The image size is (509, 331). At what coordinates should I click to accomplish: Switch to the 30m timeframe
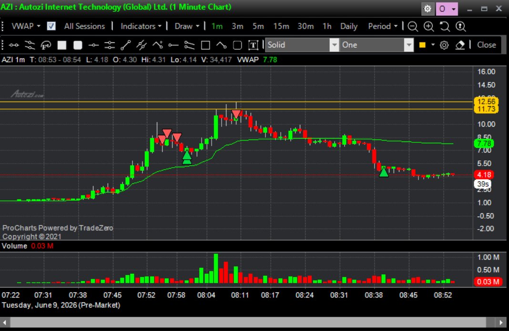pyautogui.click(x=305, y=26)
